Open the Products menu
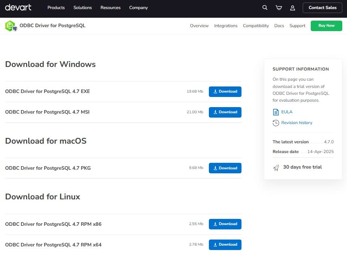The width and height of the screenshot is (347, 254). pyautogui.click(x=56, y=8)
